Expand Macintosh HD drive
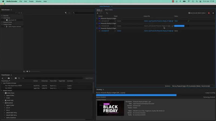The image size is (216, 121). click(4, 20)
